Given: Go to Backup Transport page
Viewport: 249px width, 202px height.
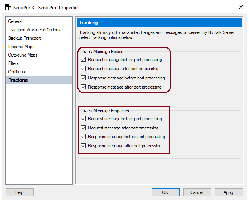Looking at the screenshot, I should [x=25, y=38].
